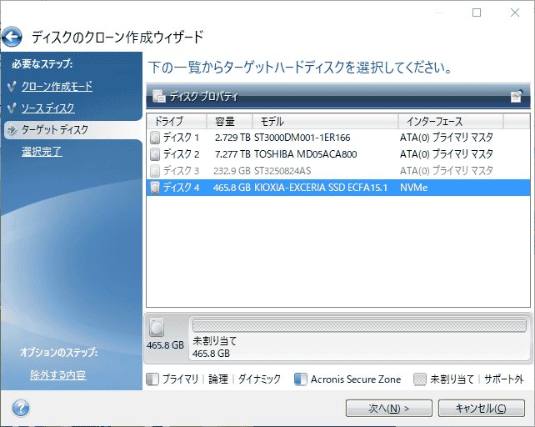Click the ディスク 1 drive icon
Screen dimensions: 535x427
coord(155,138)
